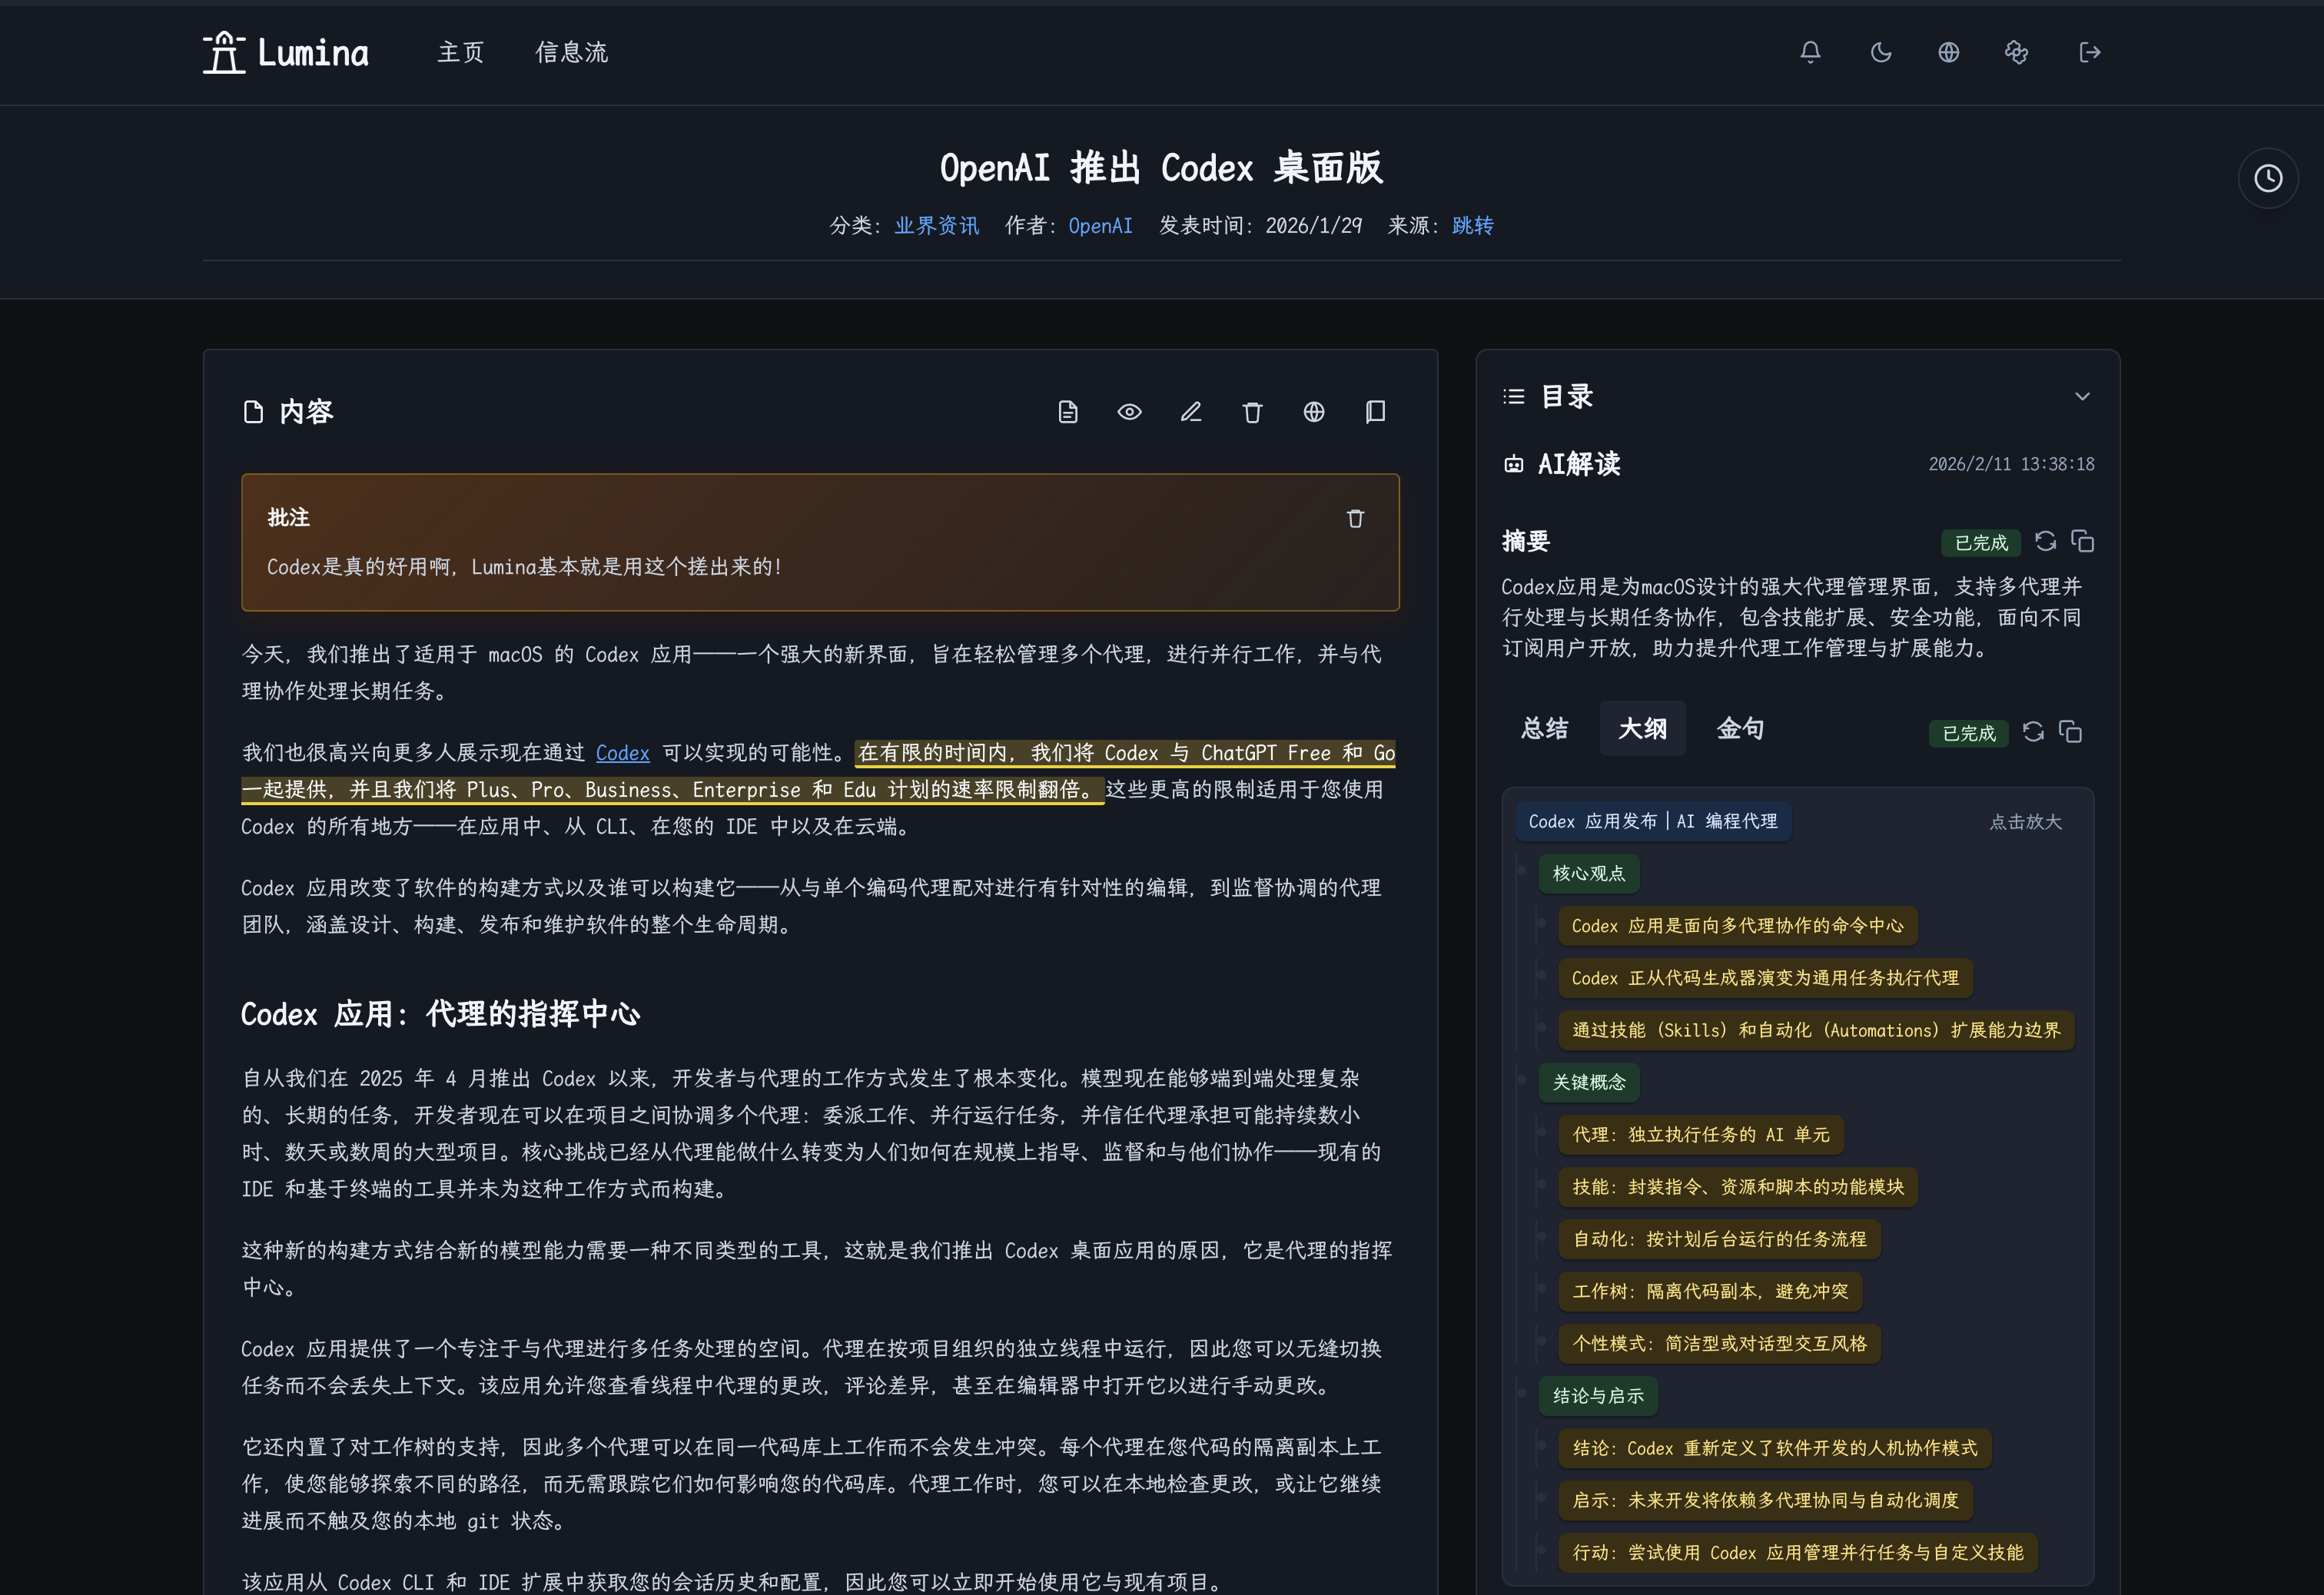Screen dimensions: 2324x1595
Task: Delete the article with content trash icon
Action: coord(1252,412)
